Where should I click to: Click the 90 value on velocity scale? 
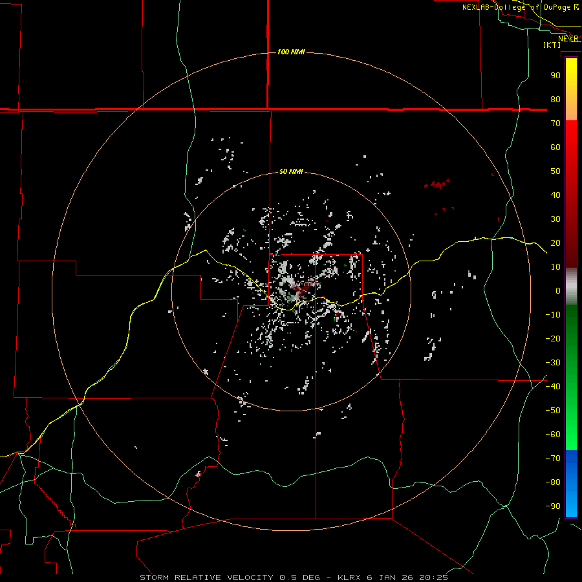pos(555,76)
